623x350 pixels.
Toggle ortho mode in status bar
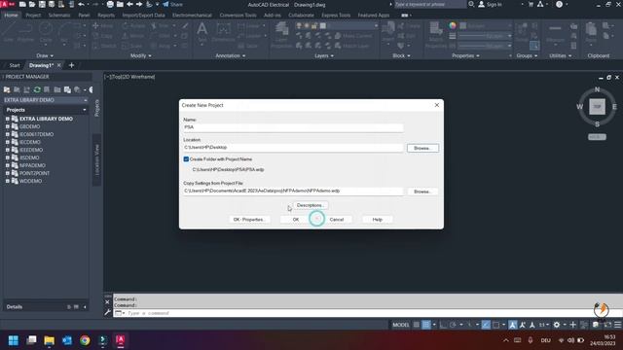pyautogui.click(x=443, y=325)
